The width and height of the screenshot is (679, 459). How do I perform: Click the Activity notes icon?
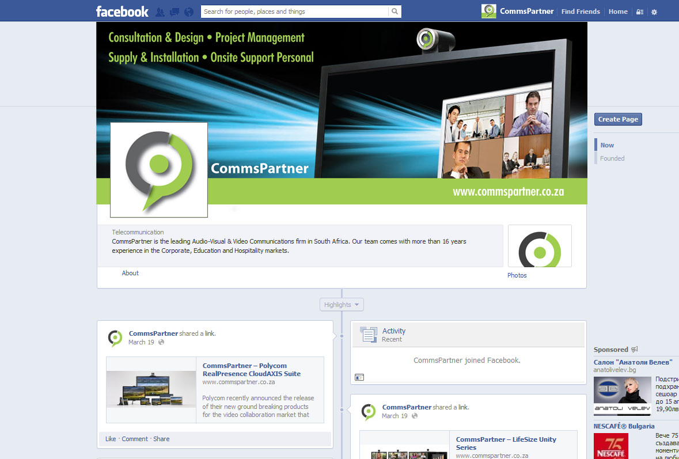[369, 334]
